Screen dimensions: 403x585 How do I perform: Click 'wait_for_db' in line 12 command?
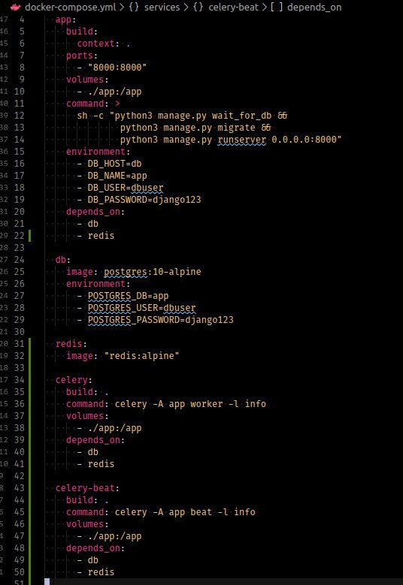[x=241, y=116]
